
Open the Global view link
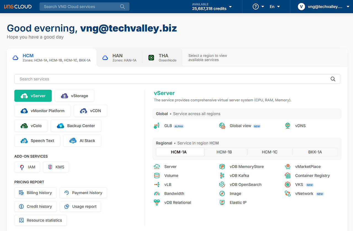point(240,126)
